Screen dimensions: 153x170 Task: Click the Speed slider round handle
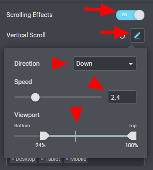coord(35,97)
